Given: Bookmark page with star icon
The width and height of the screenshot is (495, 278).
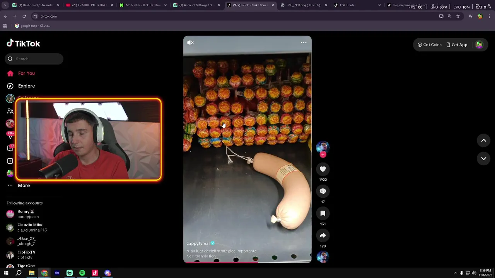Looking at the screenshot, I should 458,16.
